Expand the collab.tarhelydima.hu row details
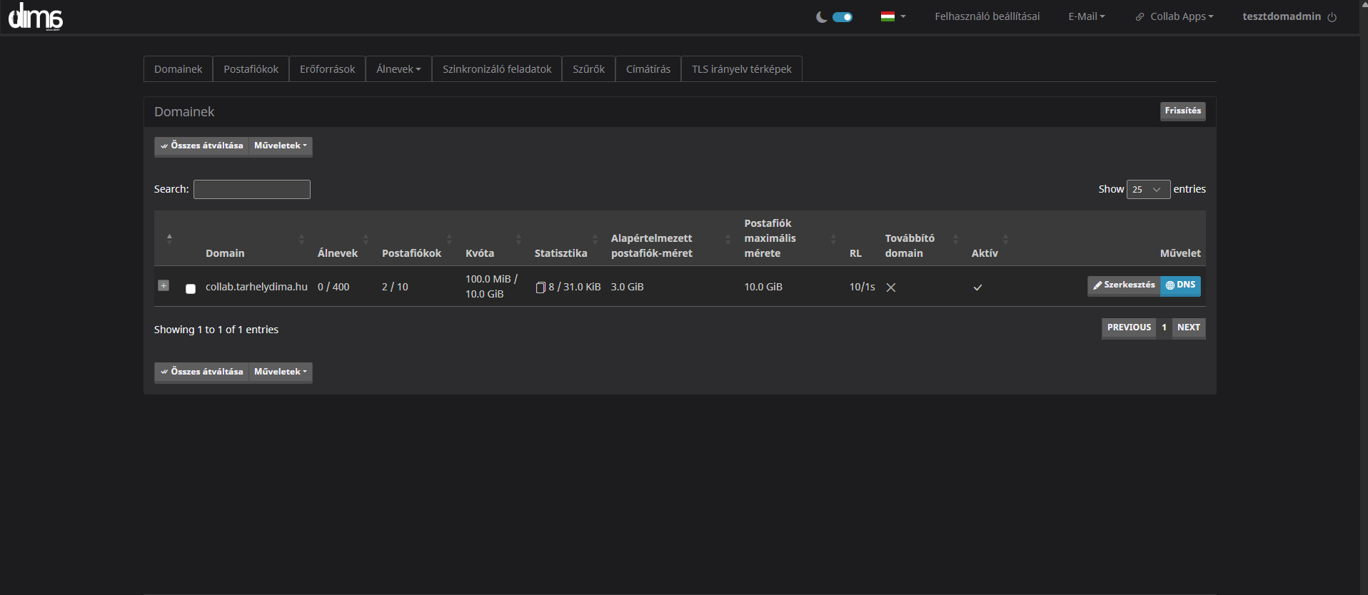This screenshot has height=595, width=1368. click(x=164, y=285)
